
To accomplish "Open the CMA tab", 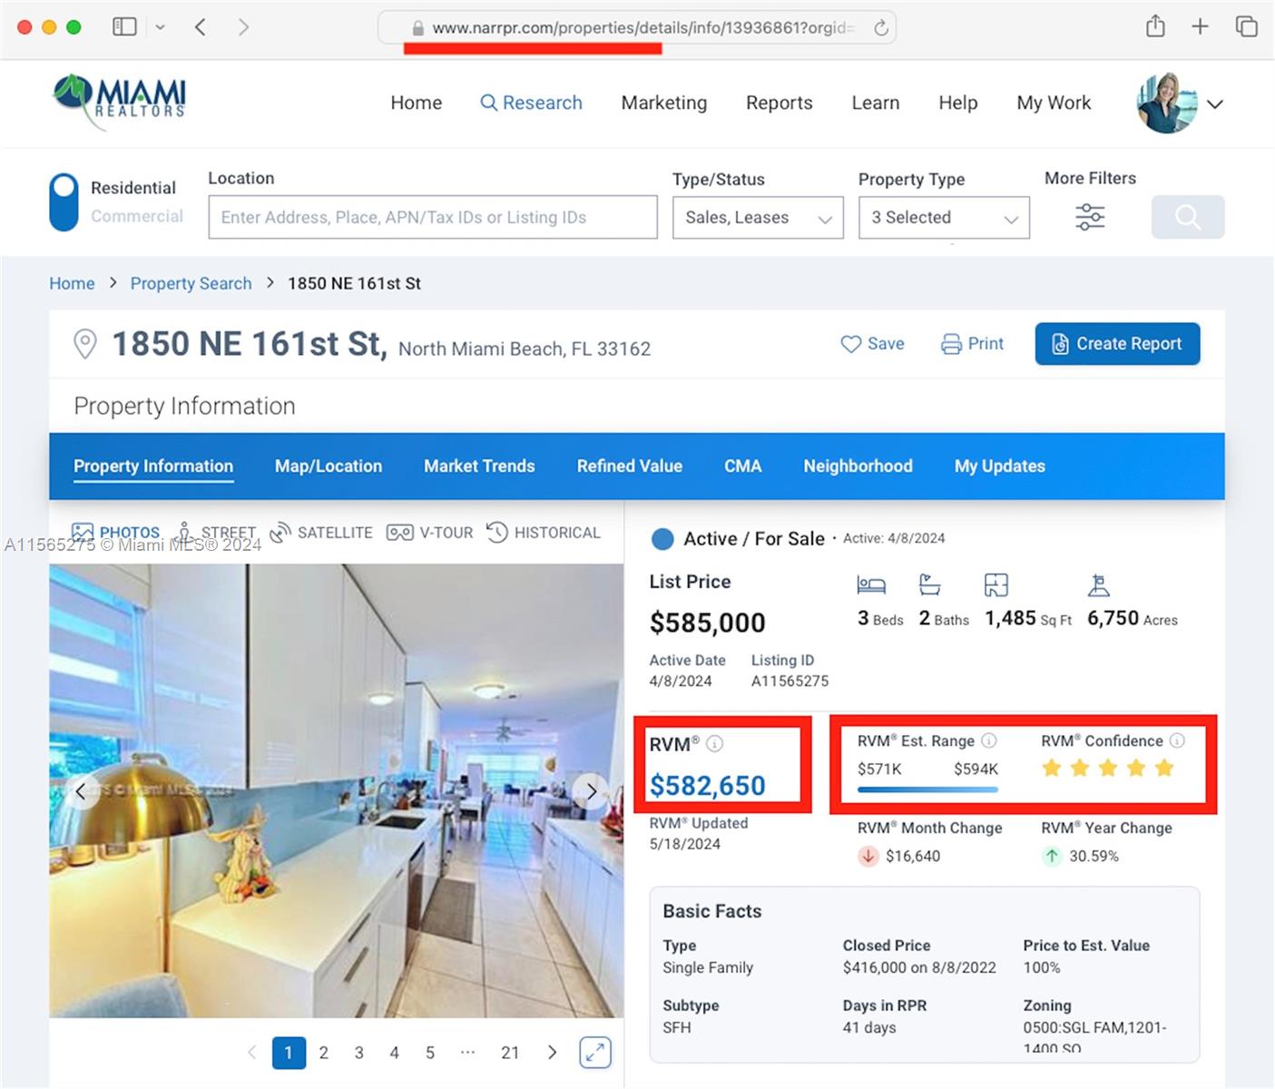I will click(742, 466).
